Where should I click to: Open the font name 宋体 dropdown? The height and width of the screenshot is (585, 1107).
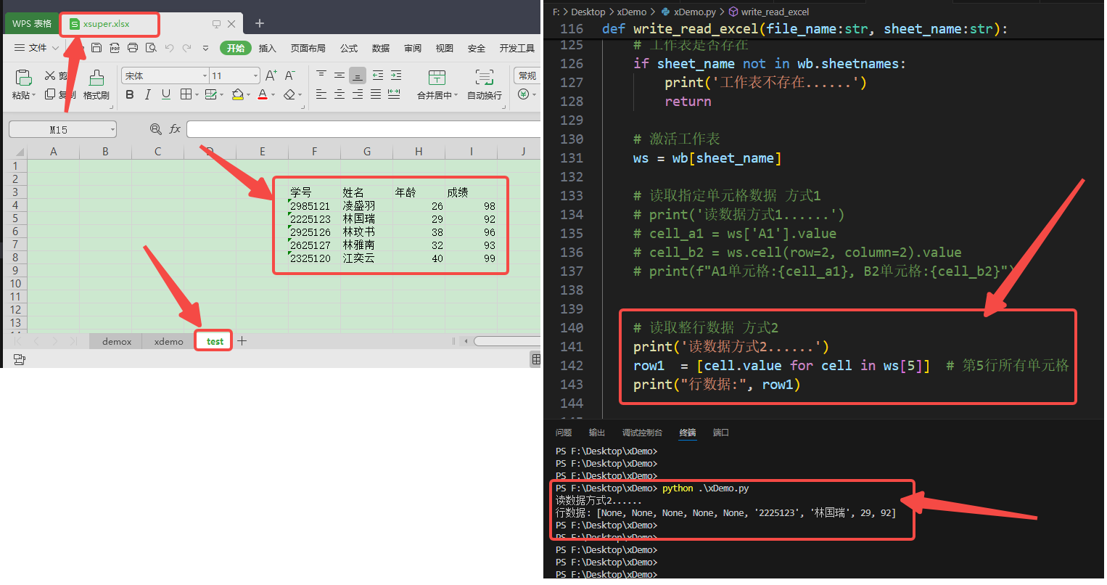pyautogui.click(x=205, y=75)
